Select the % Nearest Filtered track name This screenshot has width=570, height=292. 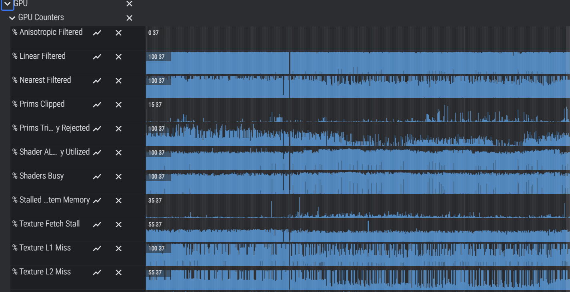[x=42, y=80]
